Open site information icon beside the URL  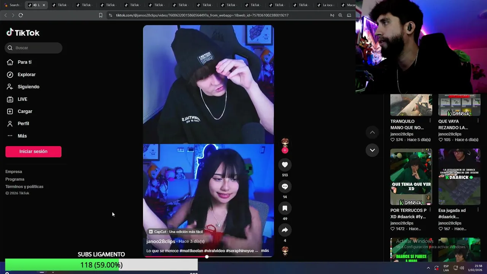pyautogui.click(x=110, y=15)
